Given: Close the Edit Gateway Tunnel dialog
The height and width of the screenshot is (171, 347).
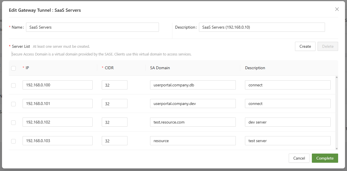Looking at the screenshot, I should [337, 9].
